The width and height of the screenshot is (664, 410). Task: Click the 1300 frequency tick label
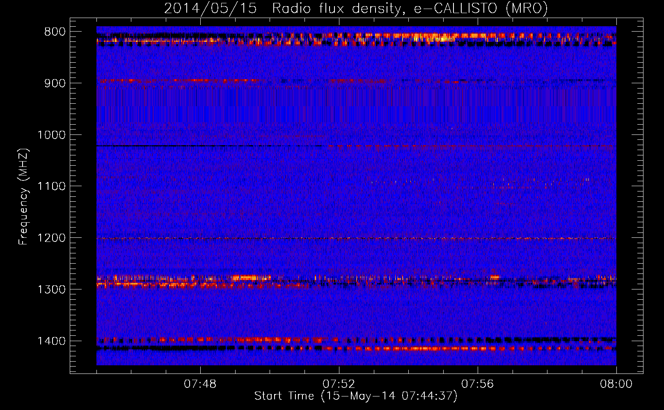tap(51, 290)
